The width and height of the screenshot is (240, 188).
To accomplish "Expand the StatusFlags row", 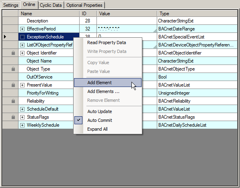I will (23, 117).
